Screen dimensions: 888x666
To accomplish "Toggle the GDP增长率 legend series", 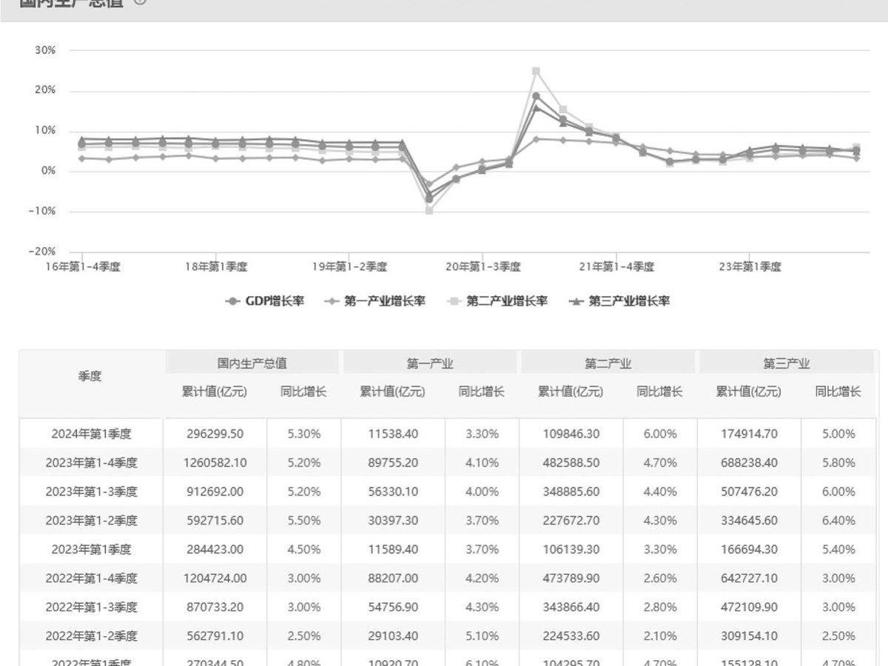I will click(264, 301).
